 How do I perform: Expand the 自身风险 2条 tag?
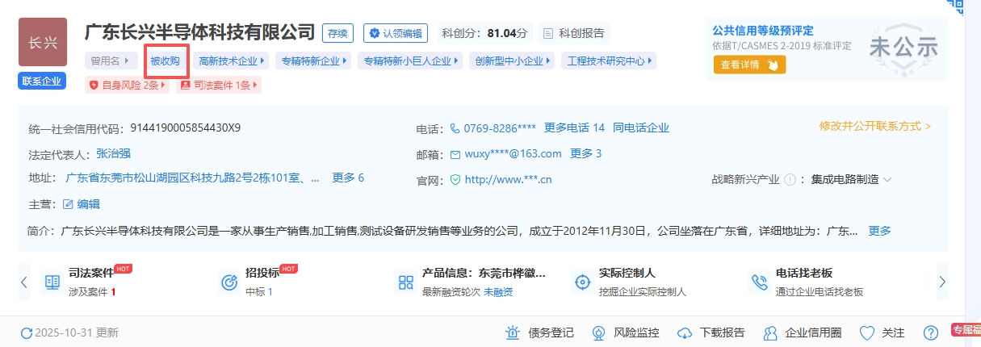pyautogui.click(x=128, y=85)
